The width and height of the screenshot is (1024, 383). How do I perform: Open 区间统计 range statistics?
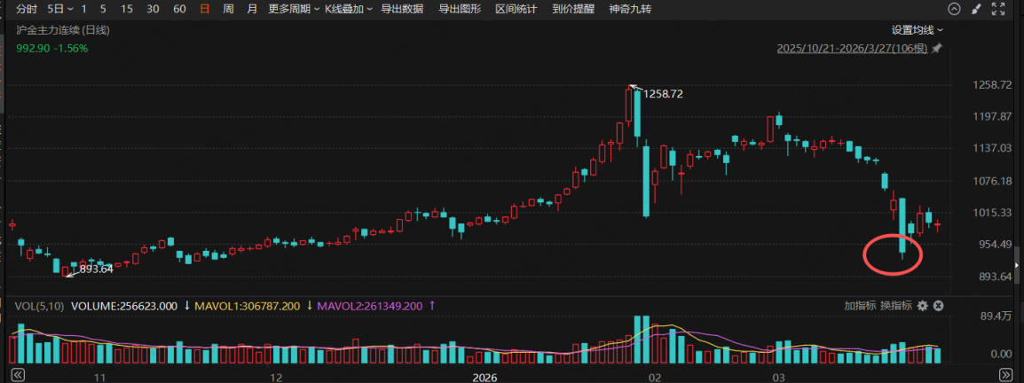(516, 9)
